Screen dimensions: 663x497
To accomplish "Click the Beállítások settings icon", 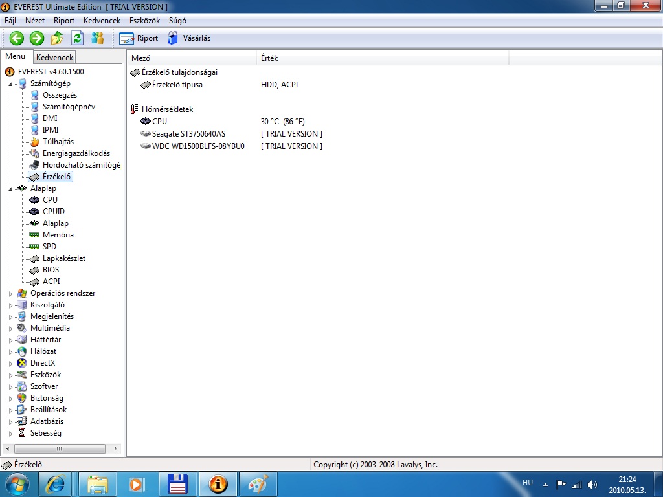I will point(21,410).
